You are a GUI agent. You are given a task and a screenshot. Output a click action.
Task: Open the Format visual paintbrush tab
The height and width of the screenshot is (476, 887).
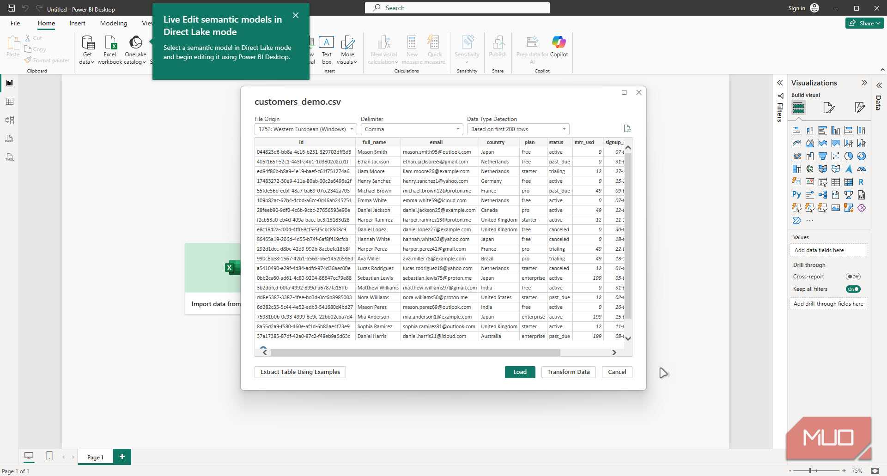[829, 108]
